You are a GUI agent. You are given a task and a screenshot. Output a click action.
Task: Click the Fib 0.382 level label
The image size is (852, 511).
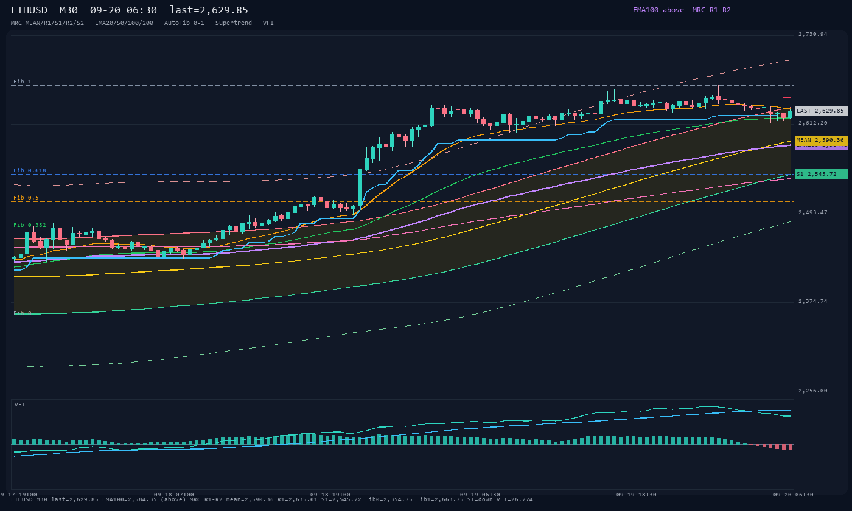(30, 225)
